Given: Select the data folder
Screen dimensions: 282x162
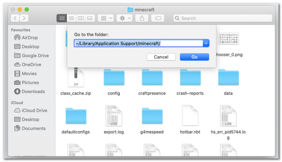Looking at the screenshot, I should [x=228, y=77].
